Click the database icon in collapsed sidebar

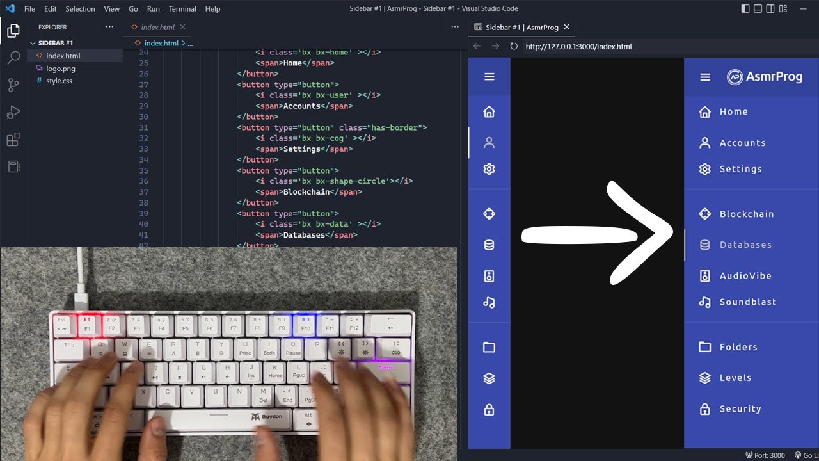tap(489, 245)
